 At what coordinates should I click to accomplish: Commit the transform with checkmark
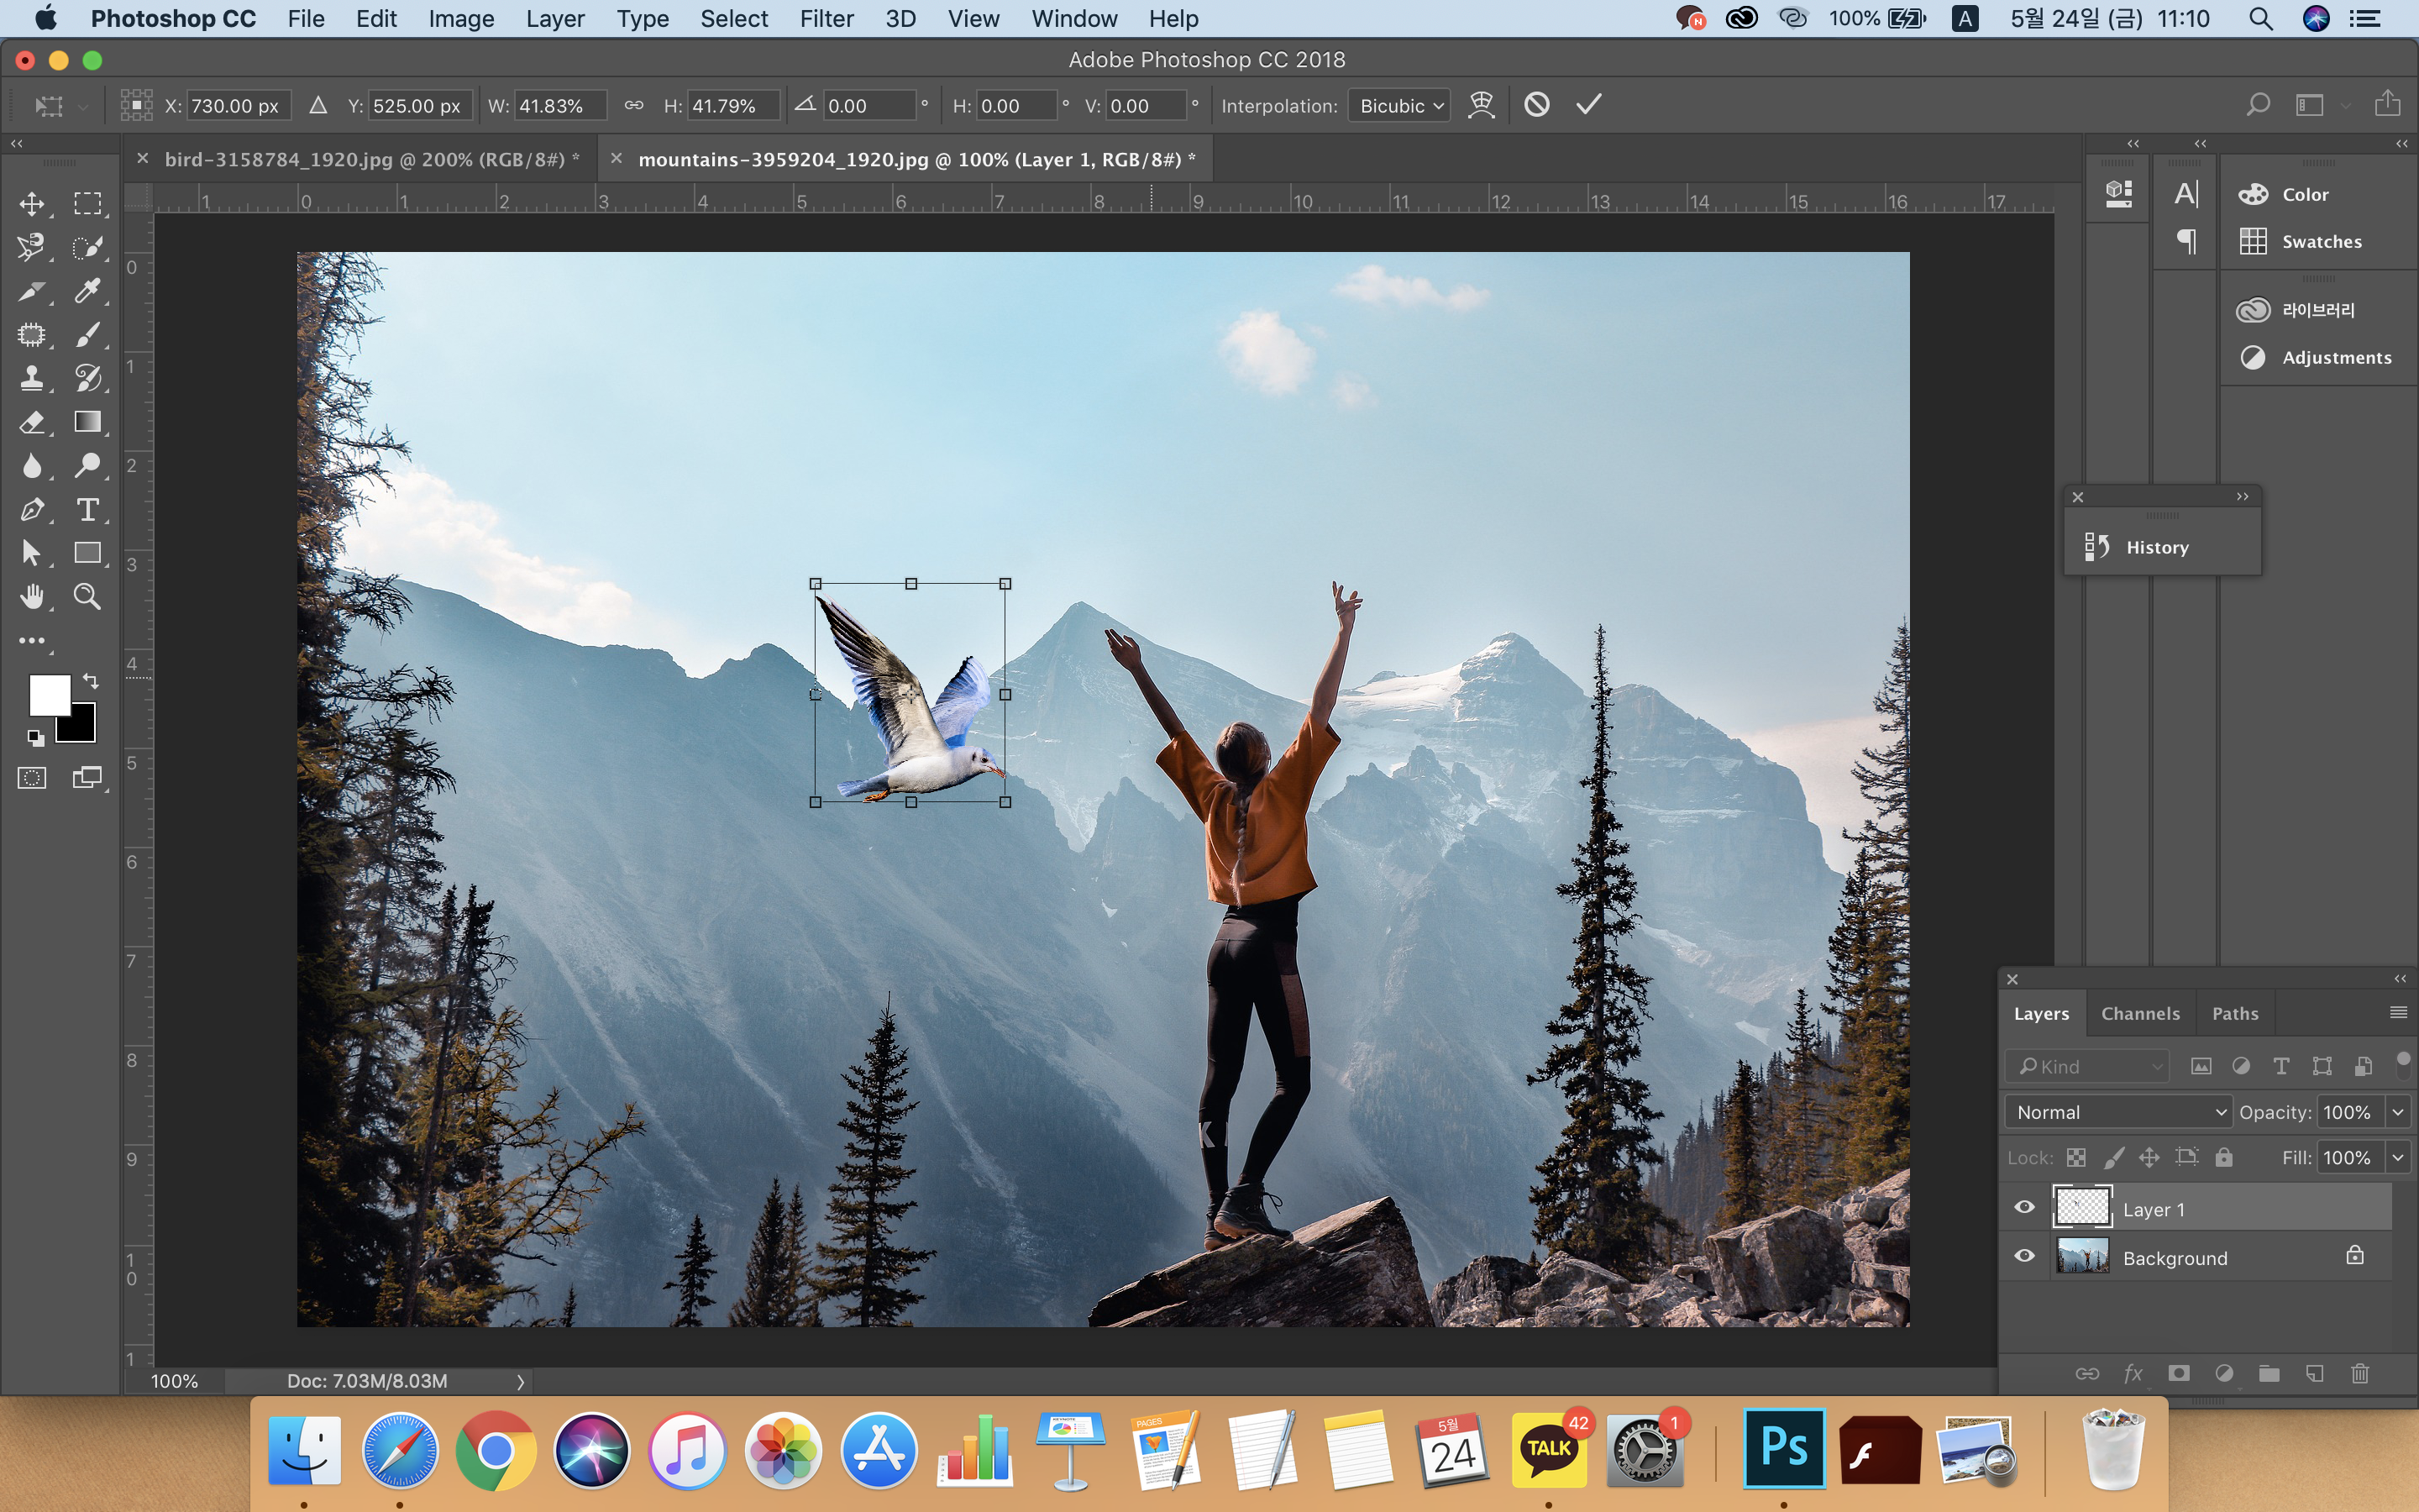click(x=1588, y=105)
